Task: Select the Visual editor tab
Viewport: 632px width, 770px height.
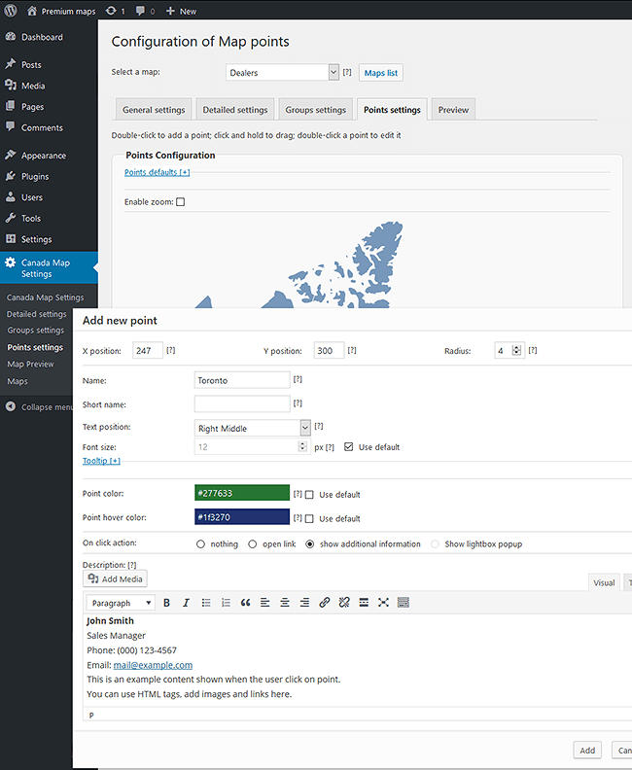Action: 604,583
